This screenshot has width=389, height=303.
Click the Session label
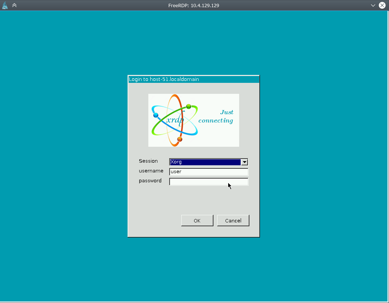pyautogui.click(x=148, y=161)
